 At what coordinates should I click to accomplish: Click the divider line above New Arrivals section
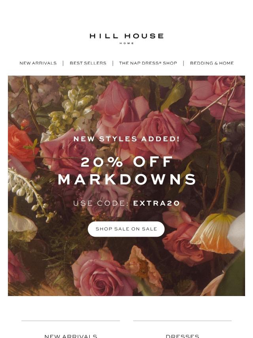(71, 321)
